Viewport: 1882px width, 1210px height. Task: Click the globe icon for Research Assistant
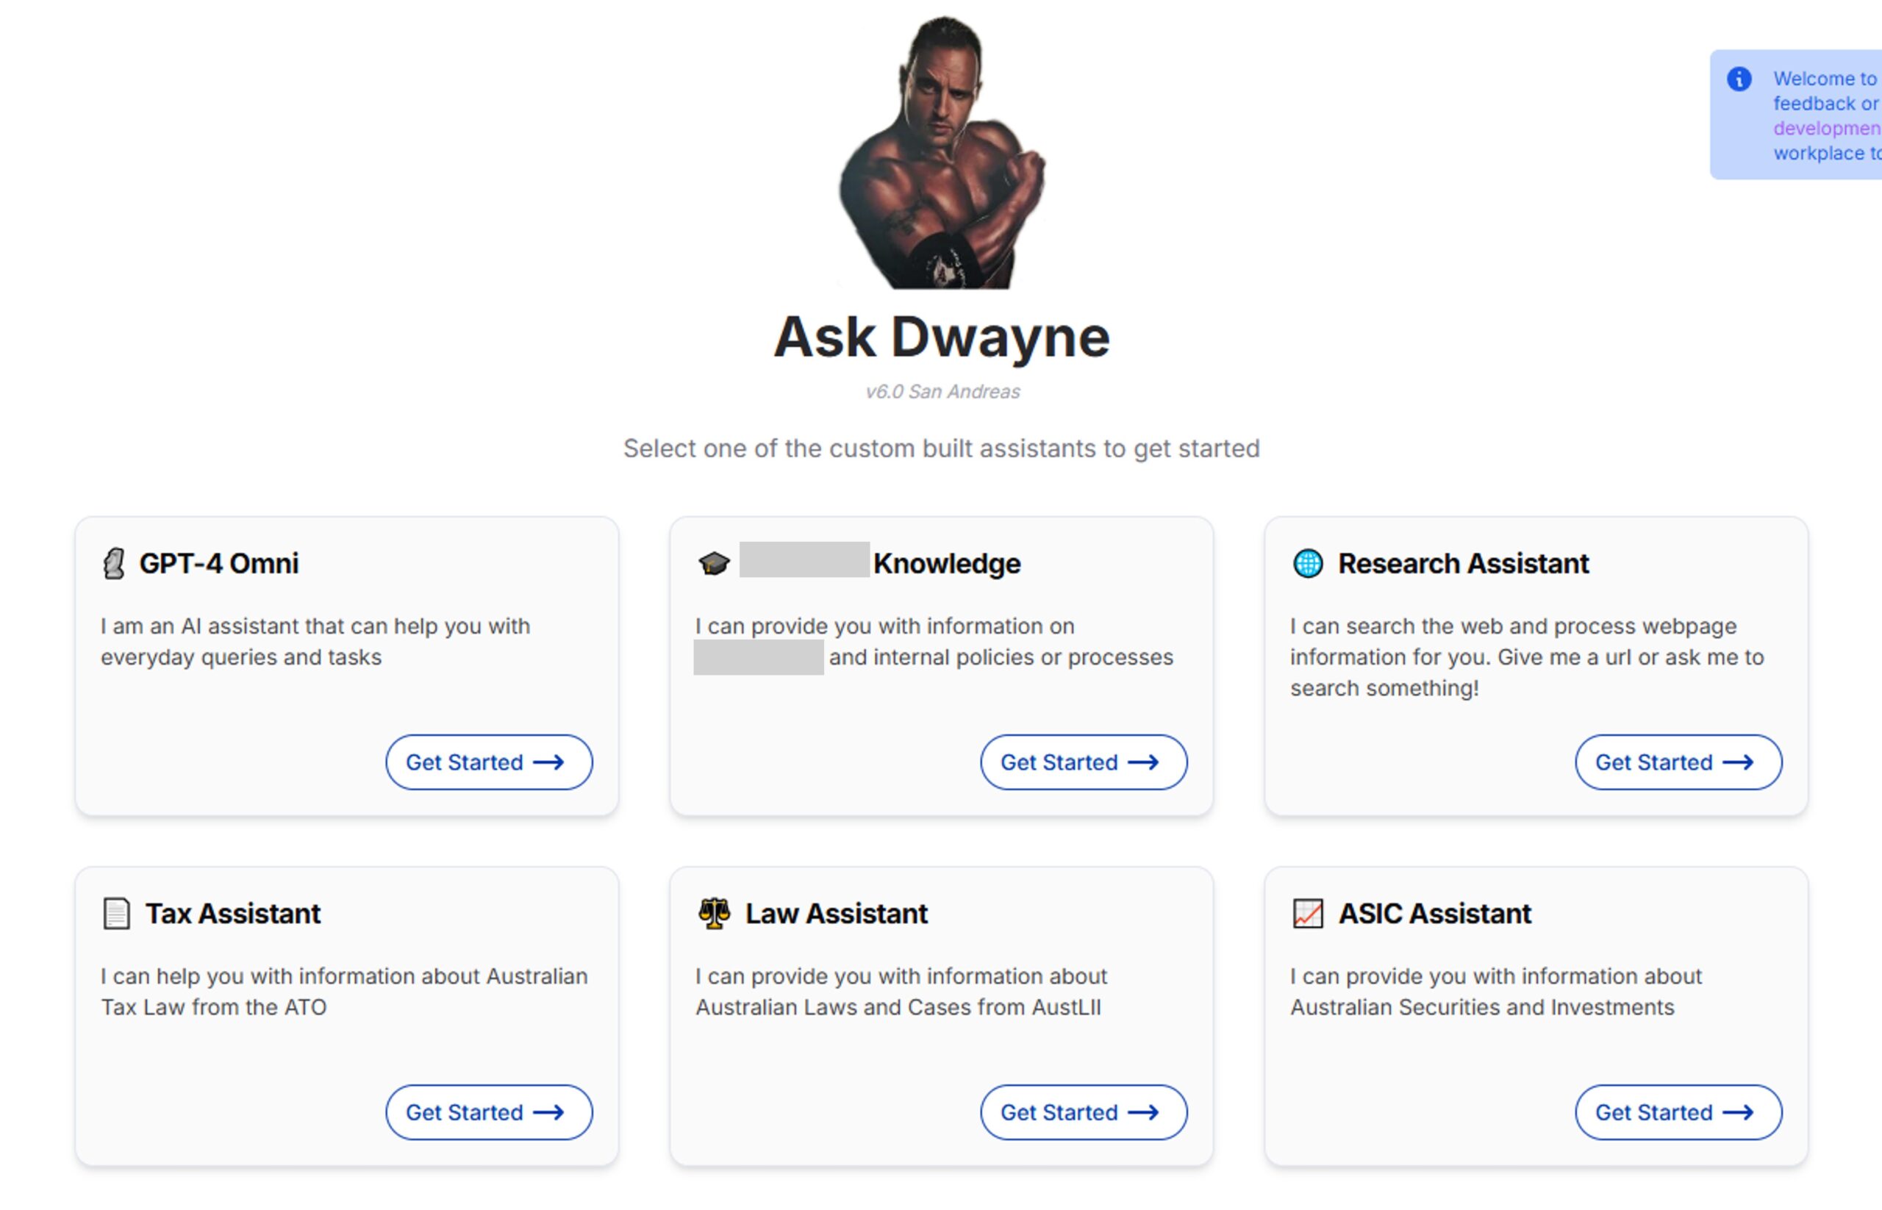(x=1308, y=563)
